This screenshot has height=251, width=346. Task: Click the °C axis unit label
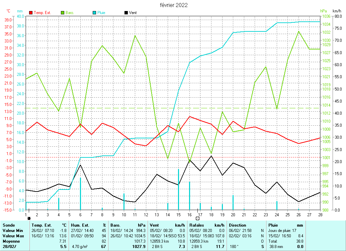pyautogui.click(x=8, y=11)
